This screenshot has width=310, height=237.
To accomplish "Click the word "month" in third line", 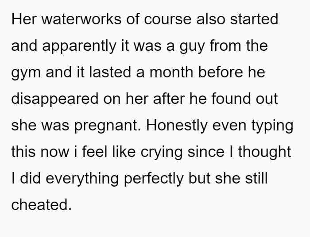I will tap(171, 72).
